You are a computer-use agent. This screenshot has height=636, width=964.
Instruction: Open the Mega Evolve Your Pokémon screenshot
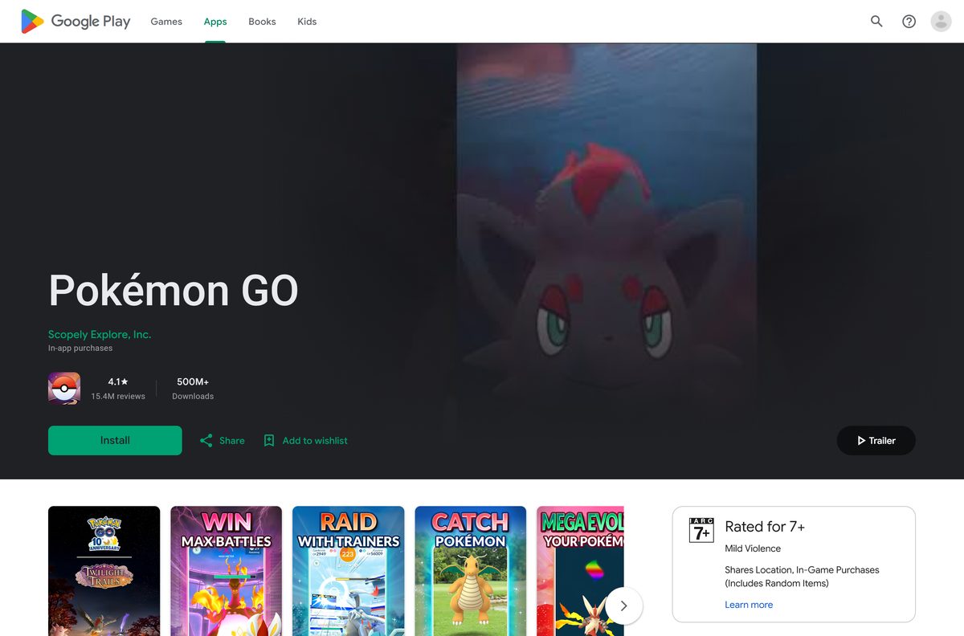click(x=580, y=571)
